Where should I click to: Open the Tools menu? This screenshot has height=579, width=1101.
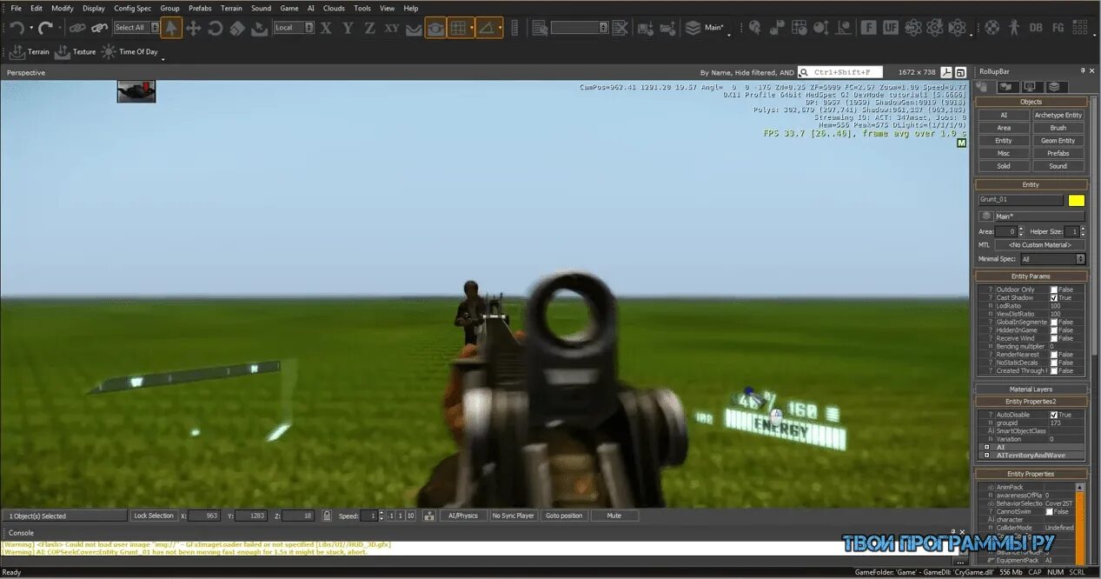point(362,8)
